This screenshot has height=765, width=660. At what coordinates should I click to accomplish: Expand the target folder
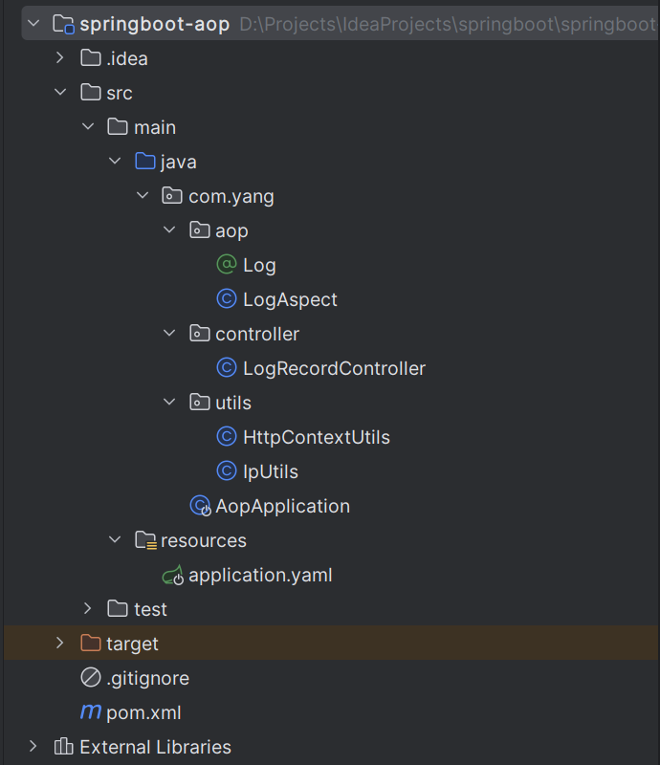60,644
